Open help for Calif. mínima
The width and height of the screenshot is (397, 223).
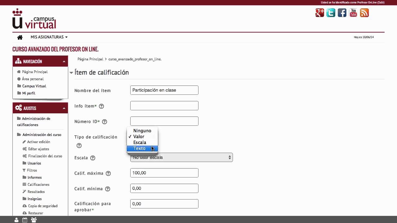tap(108, 189)
